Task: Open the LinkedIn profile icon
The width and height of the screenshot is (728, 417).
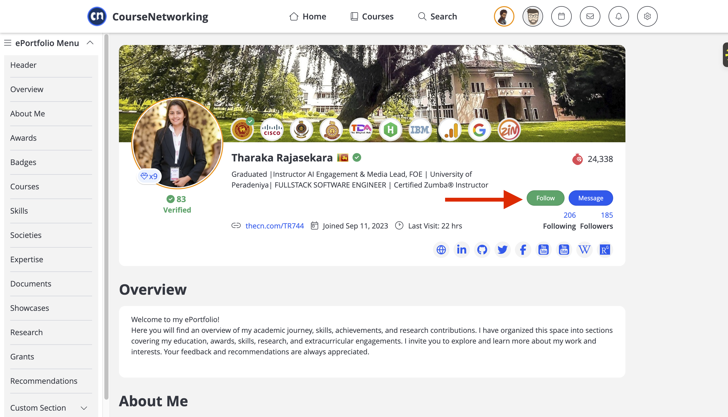Action: click(x=461, y=250)
